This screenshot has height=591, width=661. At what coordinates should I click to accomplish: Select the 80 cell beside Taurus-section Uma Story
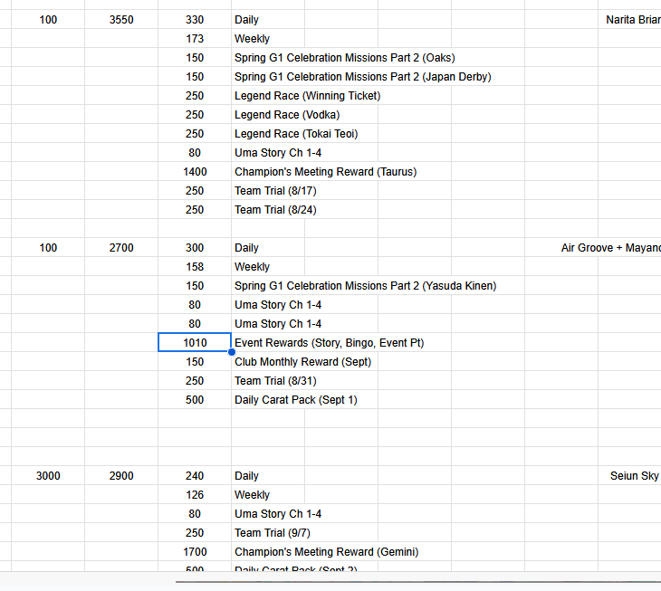point(195,153)
